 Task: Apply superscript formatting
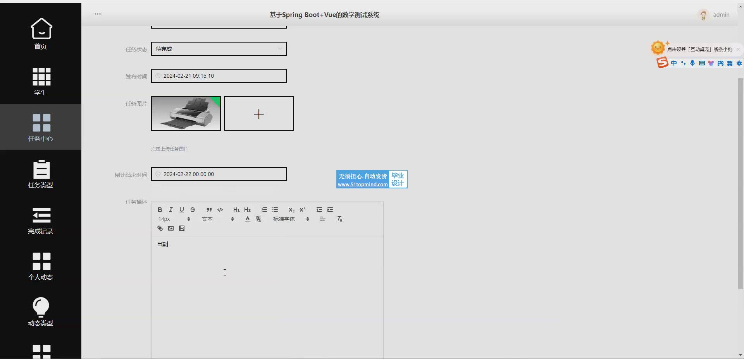(303, 210)
